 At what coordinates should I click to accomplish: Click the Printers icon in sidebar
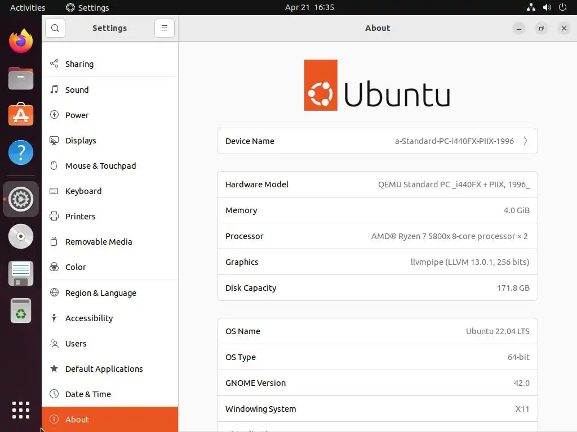(54, 217)
